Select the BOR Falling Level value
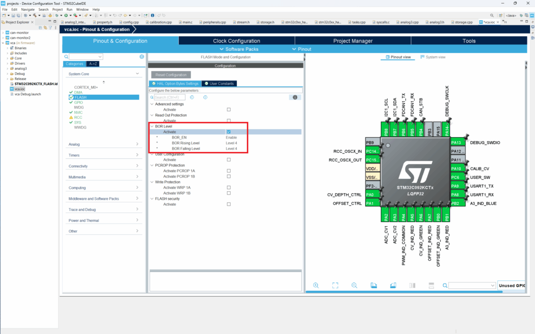The image size is (535, 334). click(231, 148)
